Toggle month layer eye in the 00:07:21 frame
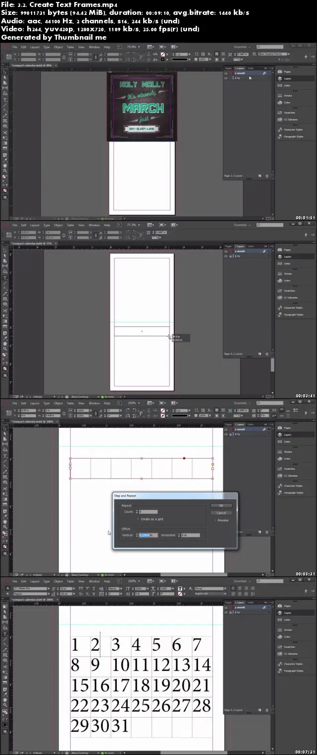 tap(226, 607)
